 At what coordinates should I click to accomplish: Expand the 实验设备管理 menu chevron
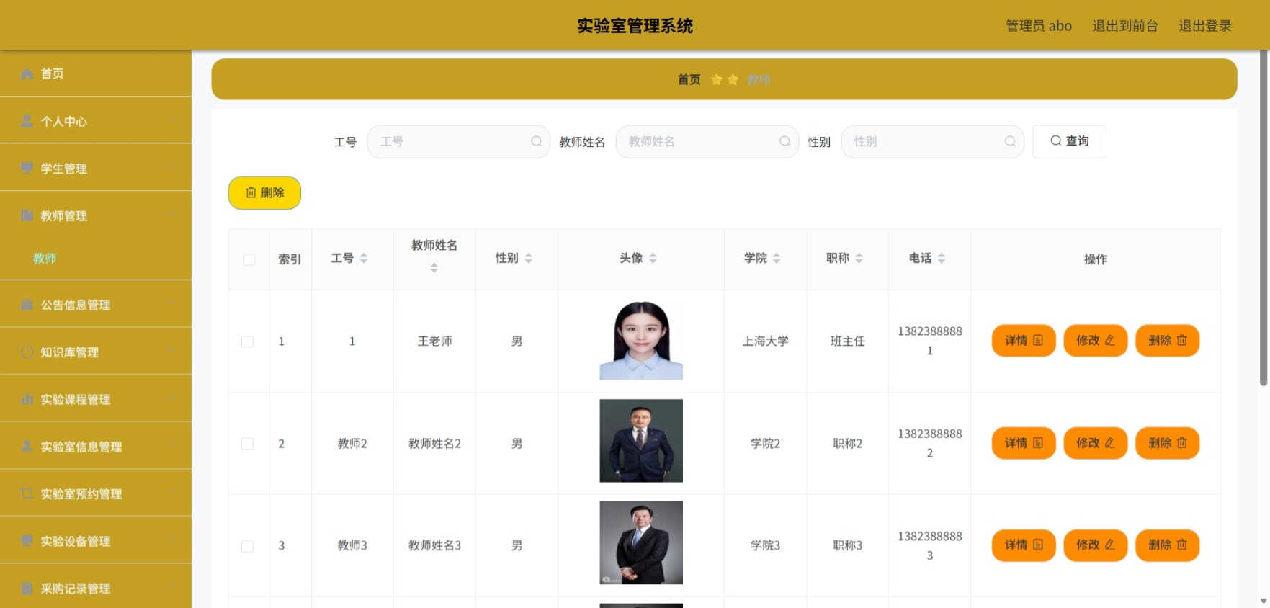[x=171, y=540]
